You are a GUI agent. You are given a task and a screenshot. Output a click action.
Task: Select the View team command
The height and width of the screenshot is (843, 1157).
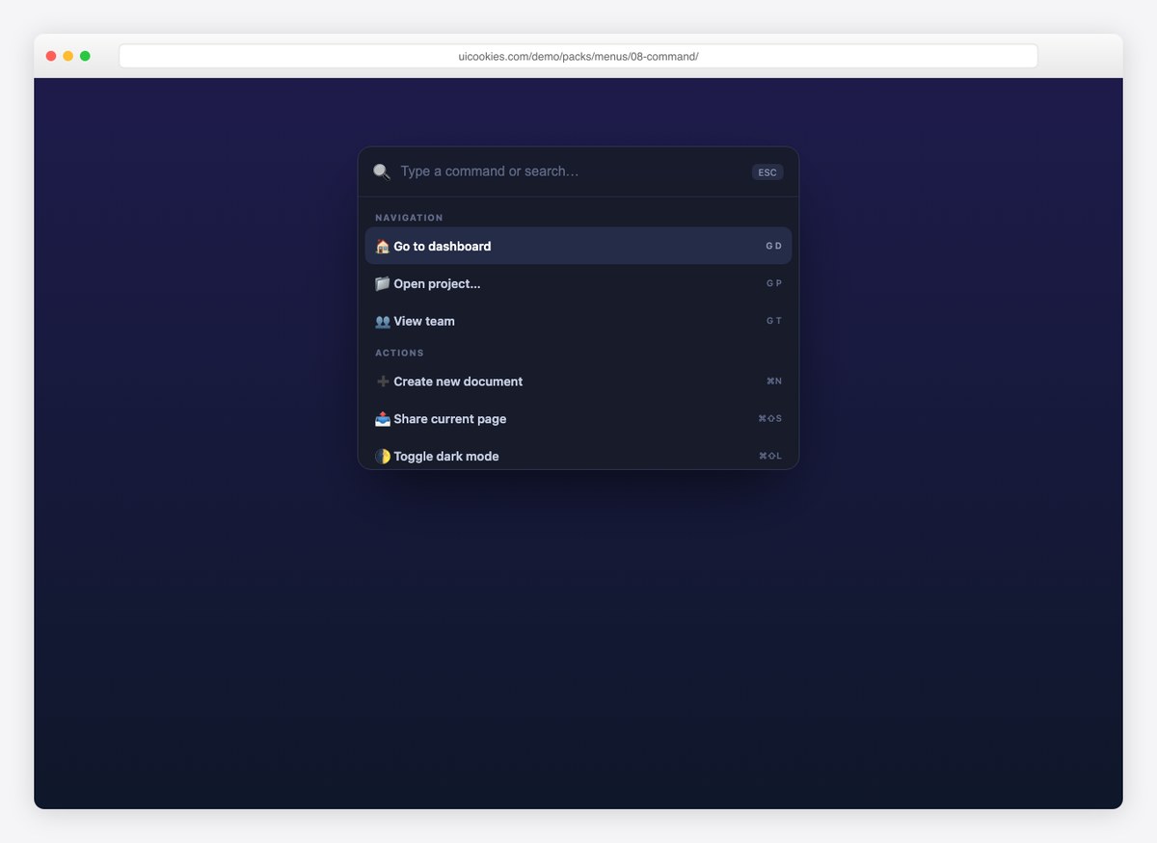(x=578, y=321)
